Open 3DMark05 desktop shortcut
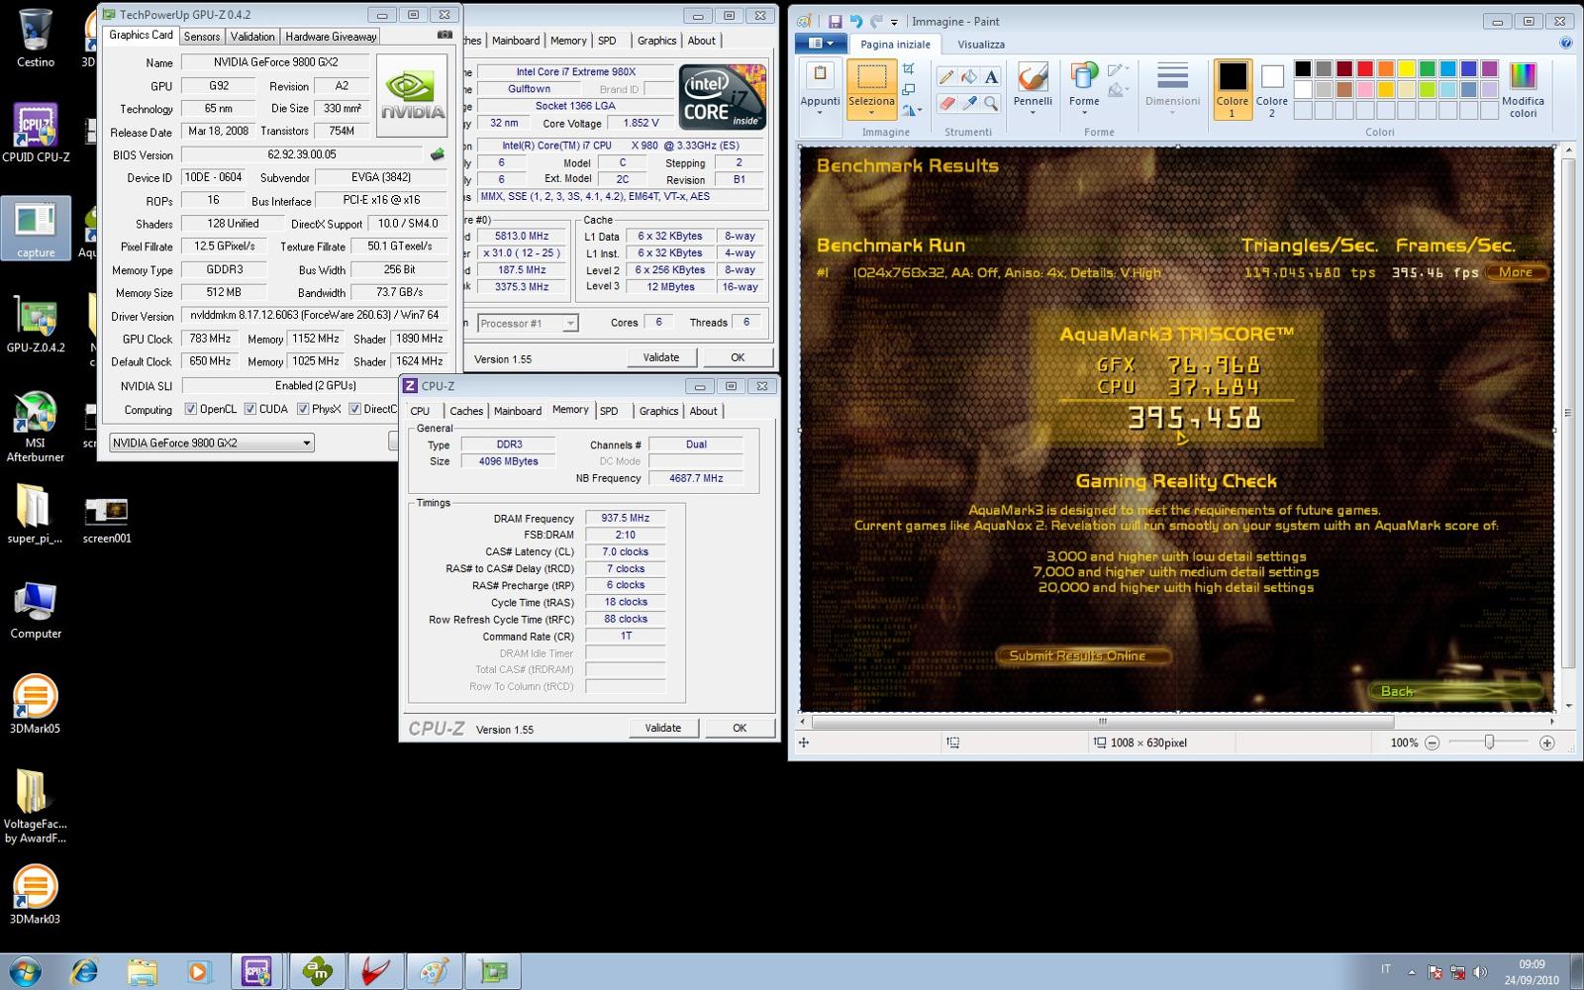The height and width of the screenshot is (990, 1584). point(36,704)
